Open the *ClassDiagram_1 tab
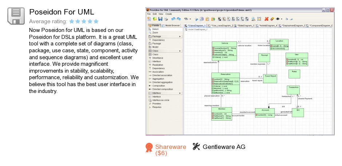Viewport: 342px width, 166px height. click(x=195, y=25)
